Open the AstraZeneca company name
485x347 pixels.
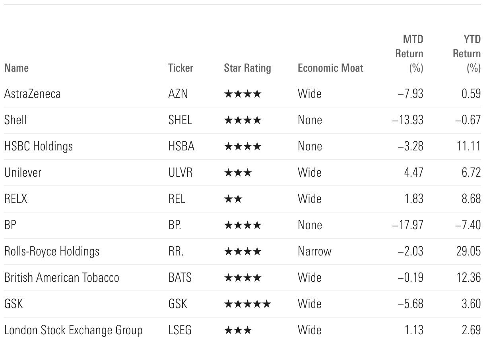tap(32, 94)
